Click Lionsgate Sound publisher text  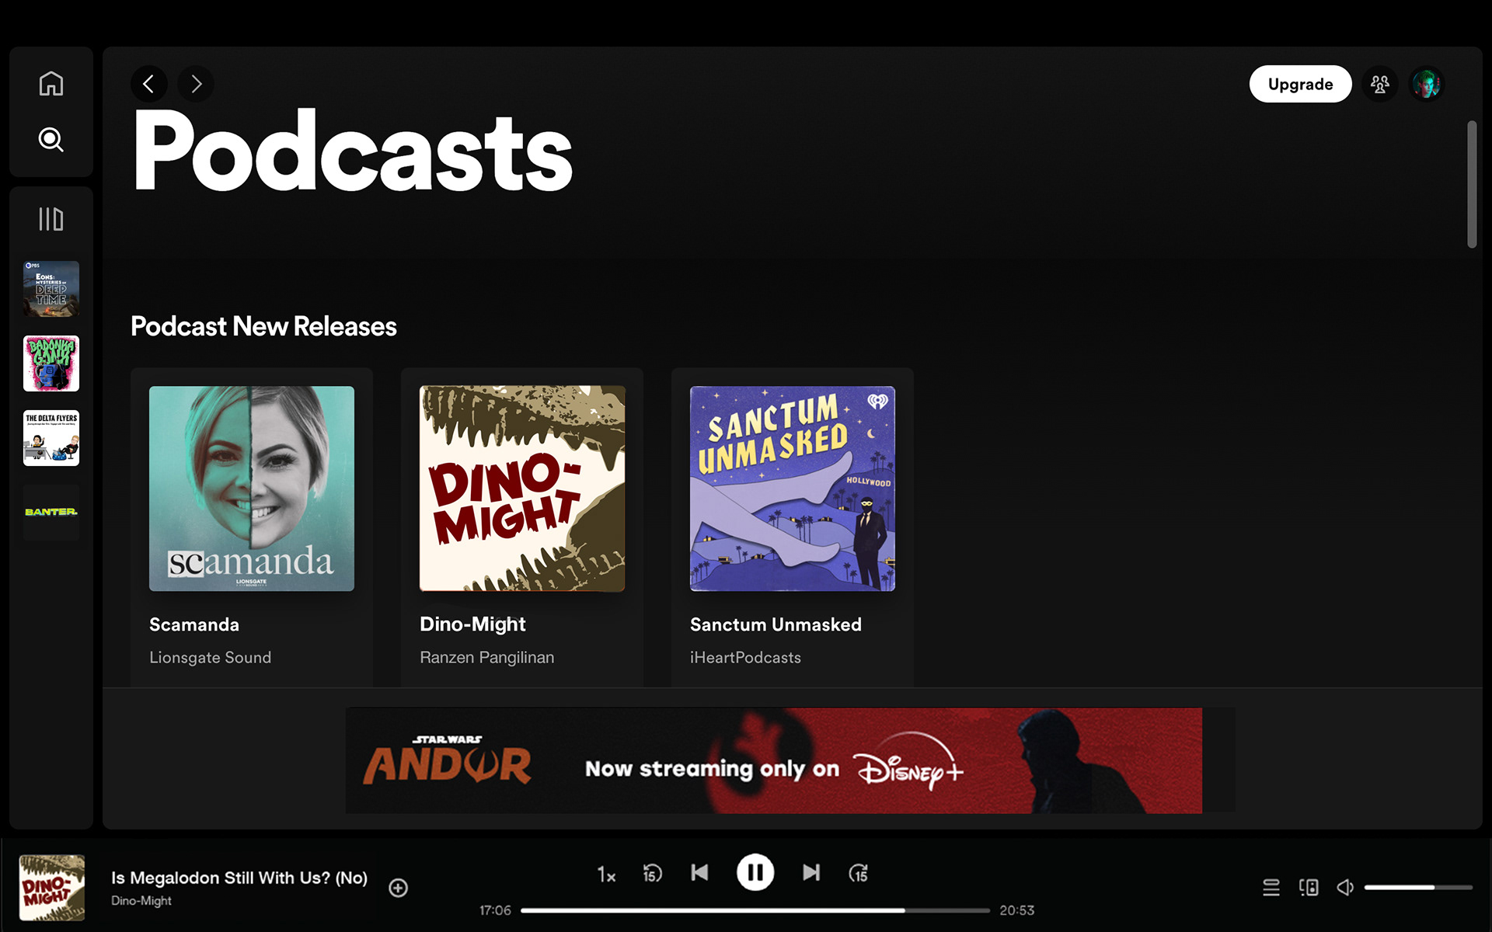(x=210, y=658)
